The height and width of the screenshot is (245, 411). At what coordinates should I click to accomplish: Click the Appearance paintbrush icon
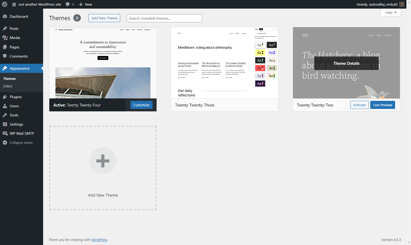5,68
